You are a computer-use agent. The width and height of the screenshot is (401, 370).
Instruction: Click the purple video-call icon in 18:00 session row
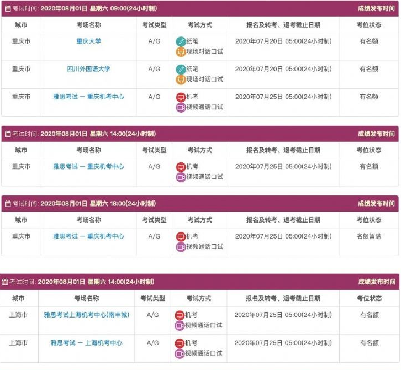click(181, 247)
